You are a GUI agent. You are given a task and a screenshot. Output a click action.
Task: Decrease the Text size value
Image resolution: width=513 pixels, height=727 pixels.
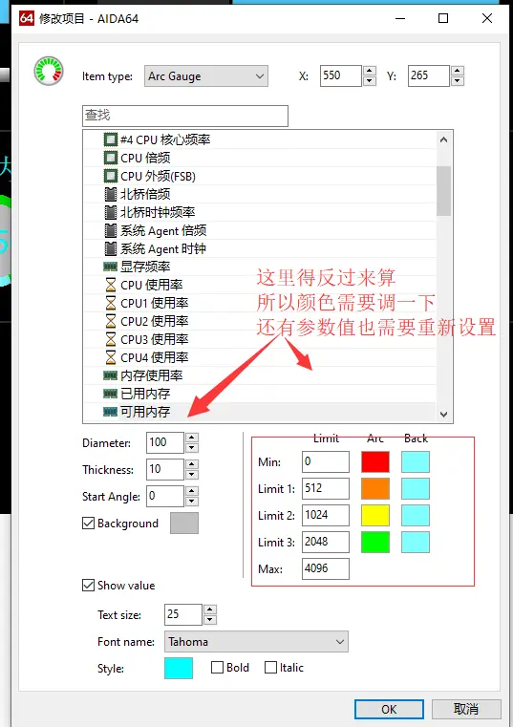tap(209, 620)
